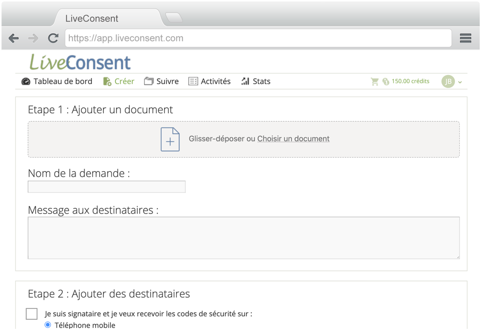Click the 150.00 crédits link
Viewport: 481px width, 330px height.
click(410, 81)
